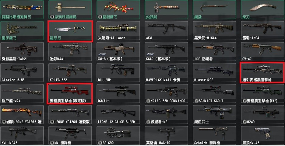Choose the 沙漠好威鐵鎚 hammer
This screenshot has height=146, width=285.
(x=70, y=9)
